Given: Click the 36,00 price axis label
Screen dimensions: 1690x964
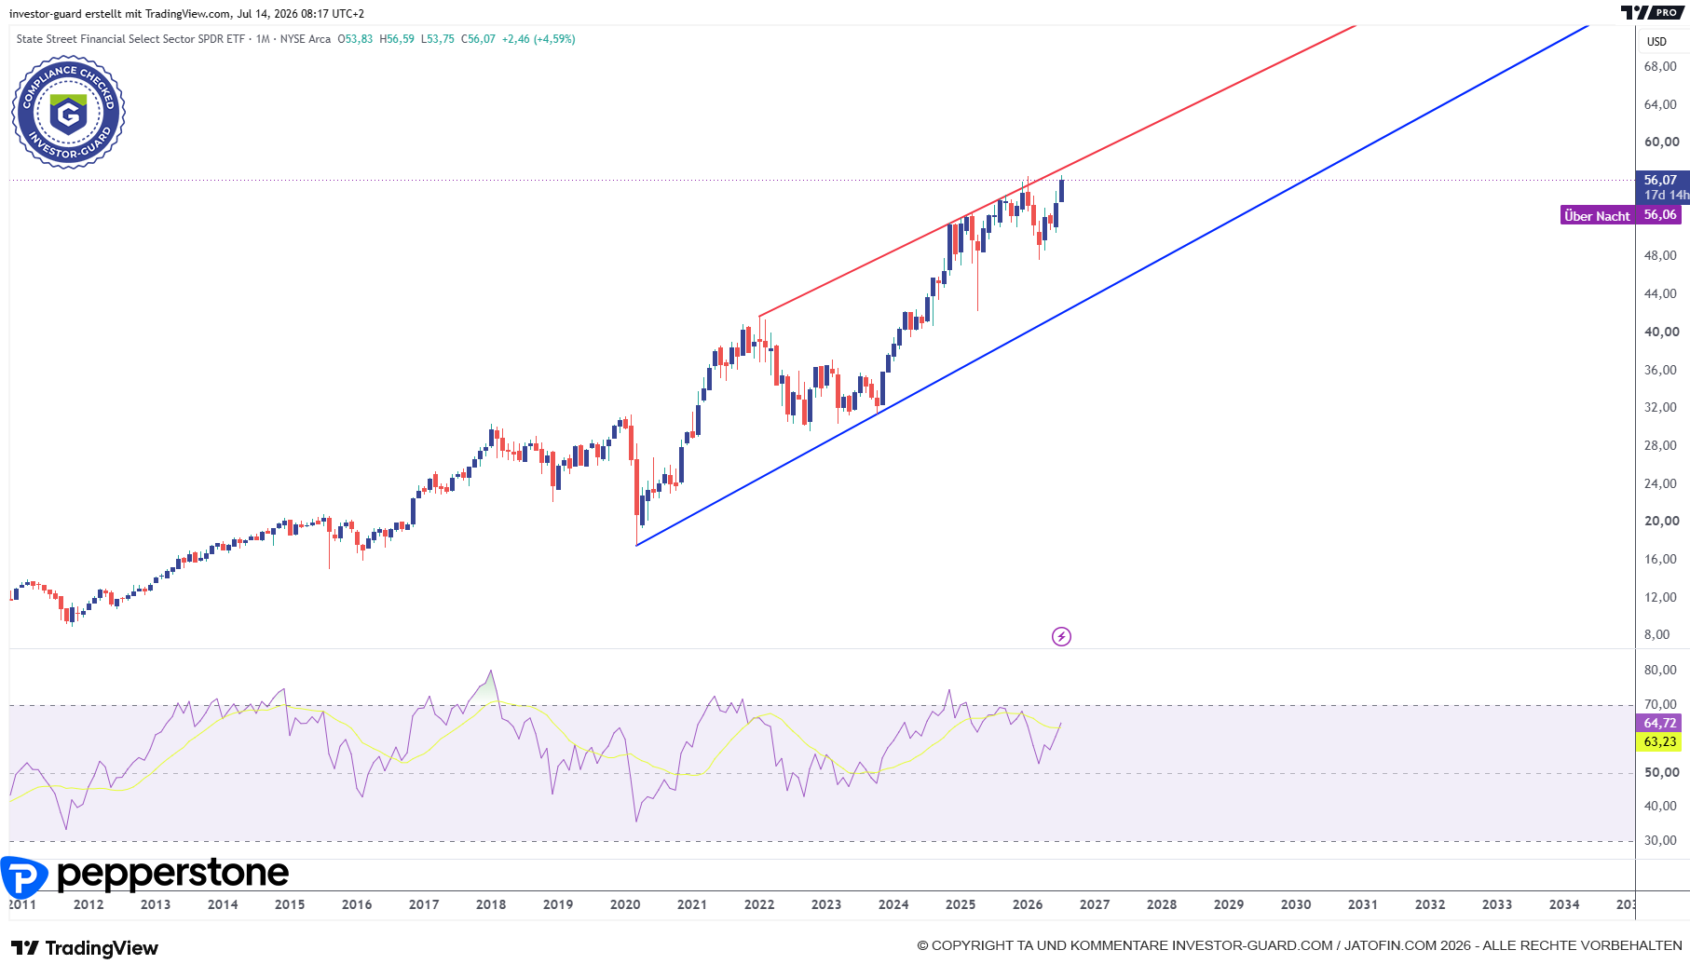Looking at the screenshot, I should (1660, 370).
